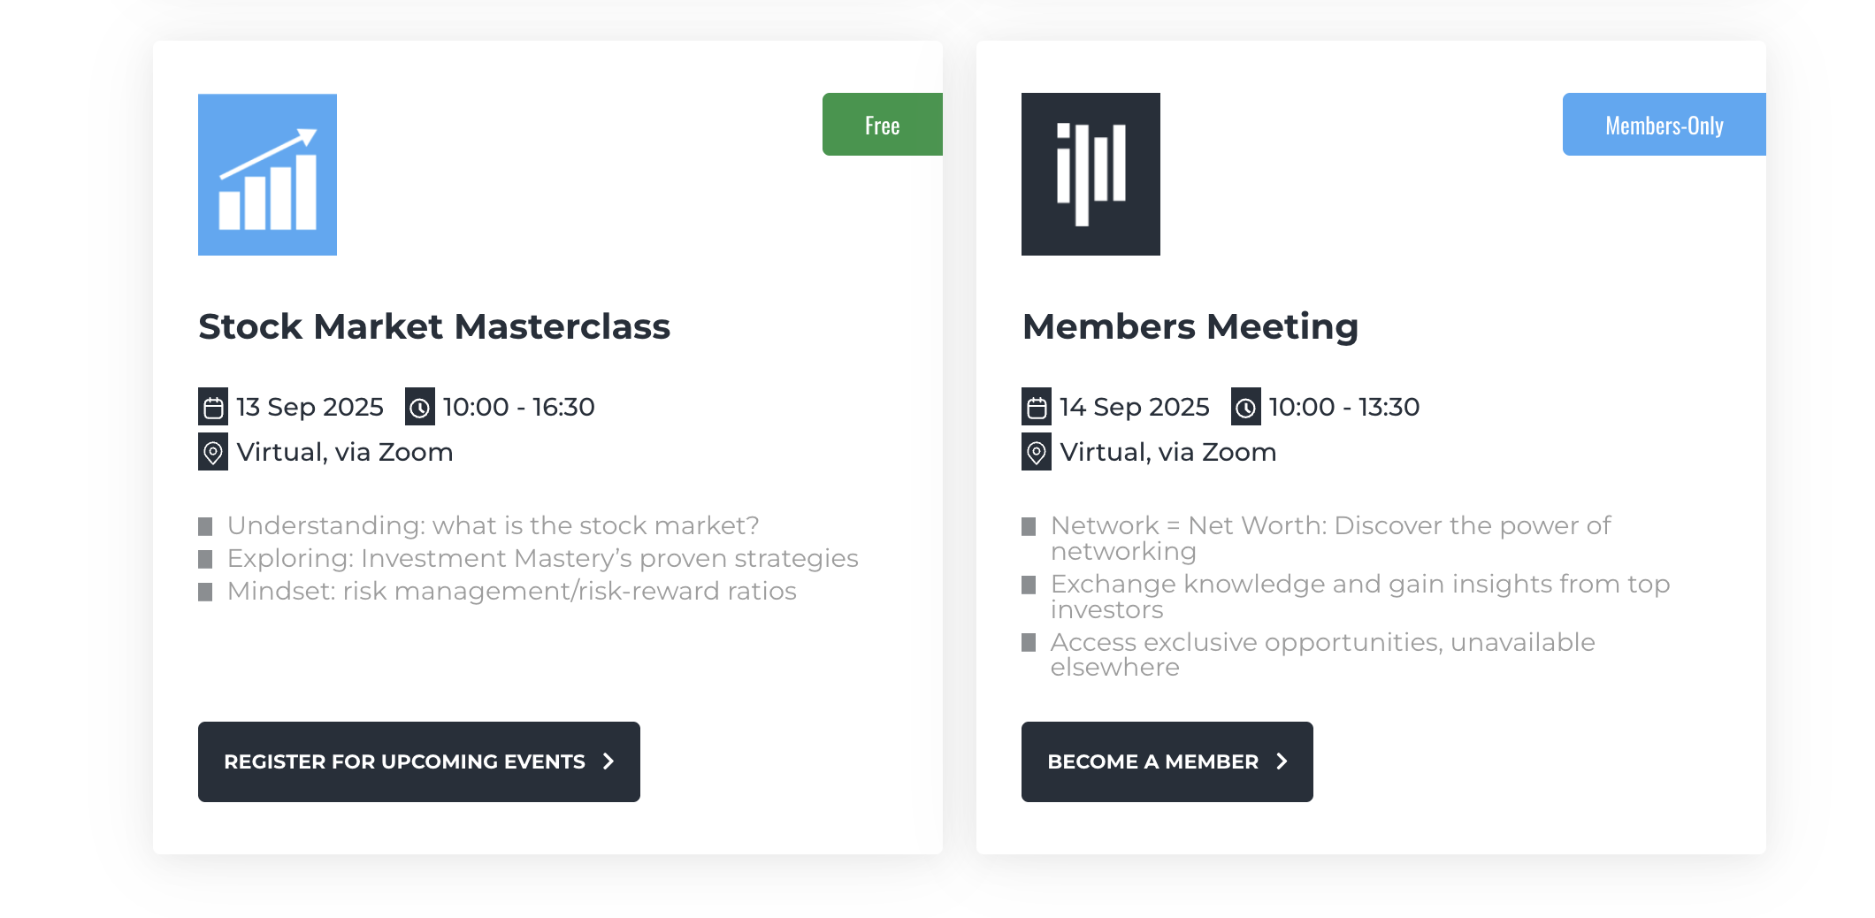The width and height of the screenshot is (1875, 918).
Task: Click the blue Members-Only badge
Action: tap(1665, 125)
